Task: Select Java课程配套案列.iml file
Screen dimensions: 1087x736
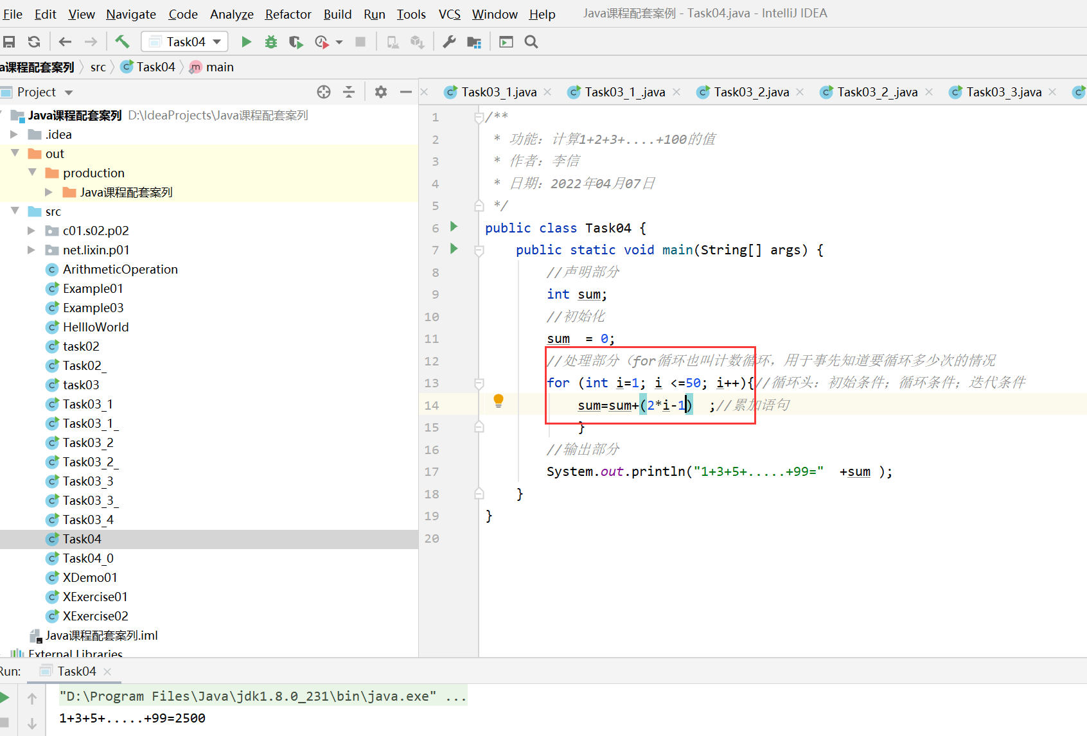Action: click(102, 635)
